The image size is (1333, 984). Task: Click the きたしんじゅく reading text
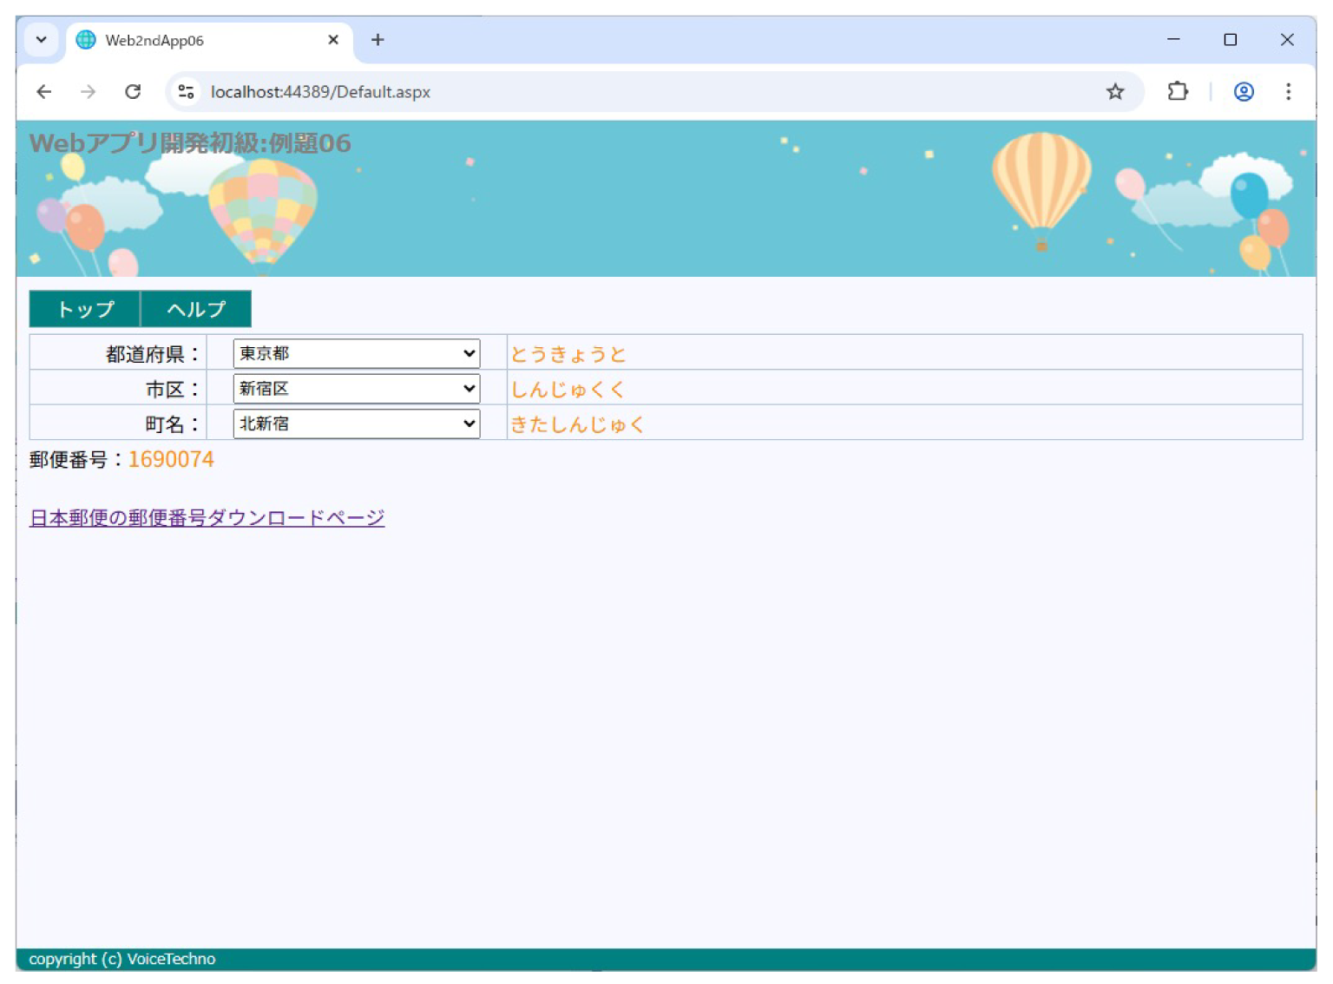pyautogui.click(x=578, y=423)
